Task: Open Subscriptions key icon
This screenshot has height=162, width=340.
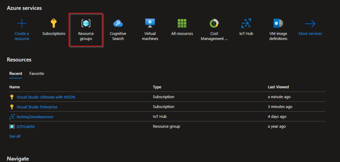Action: 54,23
